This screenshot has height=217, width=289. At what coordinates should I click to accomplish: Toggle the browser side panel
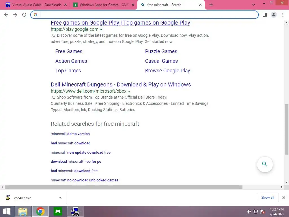tap(265, 15)
